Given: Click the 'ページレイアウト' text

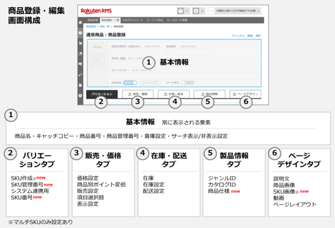Looking at the screenshot, I should pos(295,204).
